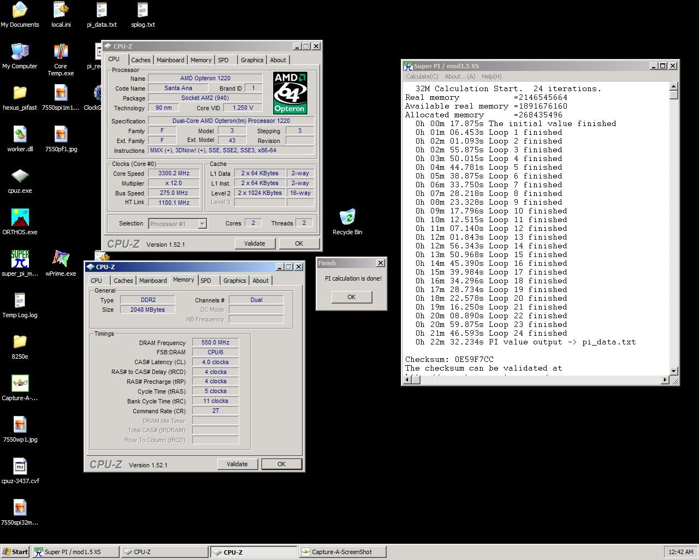Viewport: 699px width, 559px height.
Task: Click the Super PI scroll up arrow
Action: point(674,86)
